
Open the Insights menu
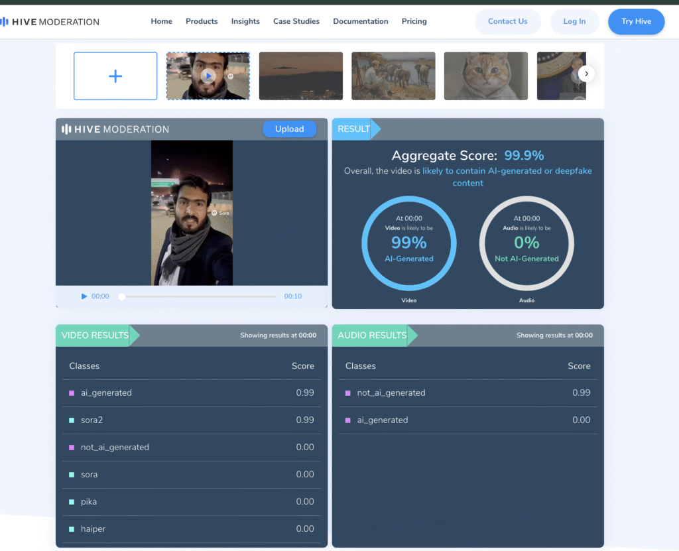(245, 21)
